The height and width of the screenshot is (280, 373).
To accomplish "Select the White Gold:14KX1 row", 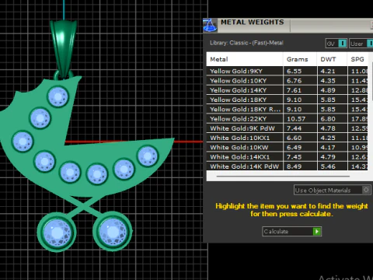I will pyautogui.click(x=287, y=157).
